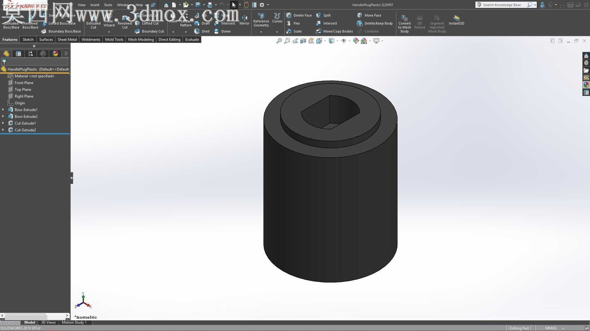Click the Previous View icon
The height and width of the screenshot is (331, 590).
tap(295, 41)
